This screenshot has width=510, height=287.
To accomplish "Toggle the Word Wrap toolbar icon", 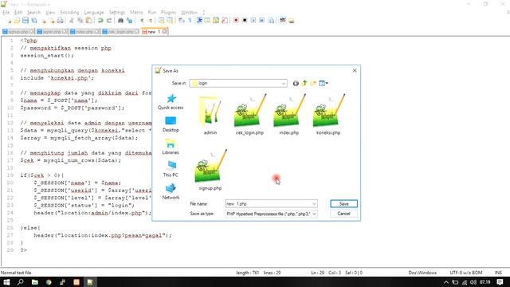I will point(182,21).
